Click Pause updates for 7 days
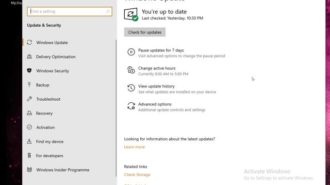This screenshot has width=330, height=185. (161, 50)
